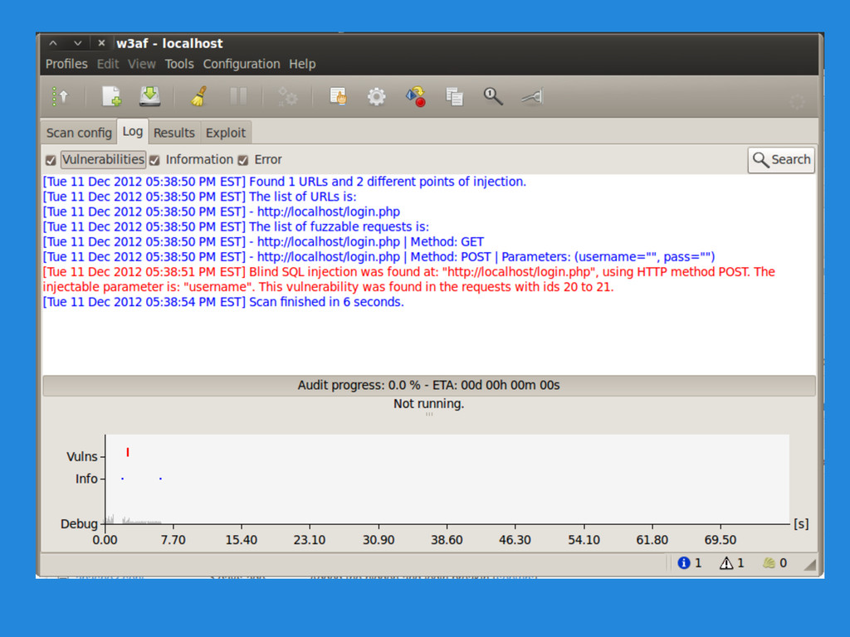Viewport: 850px width, 637px height.
Task: Open the Help menu
Action: pos(302,64)
